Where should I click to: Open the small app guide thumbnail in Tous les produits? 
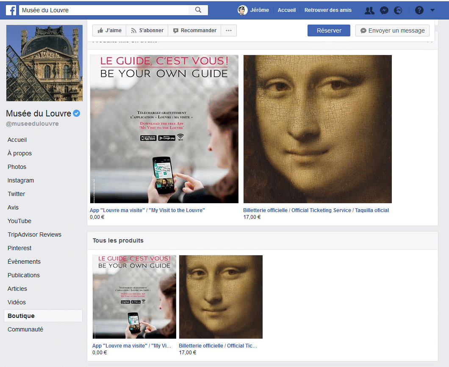[134, 297]
